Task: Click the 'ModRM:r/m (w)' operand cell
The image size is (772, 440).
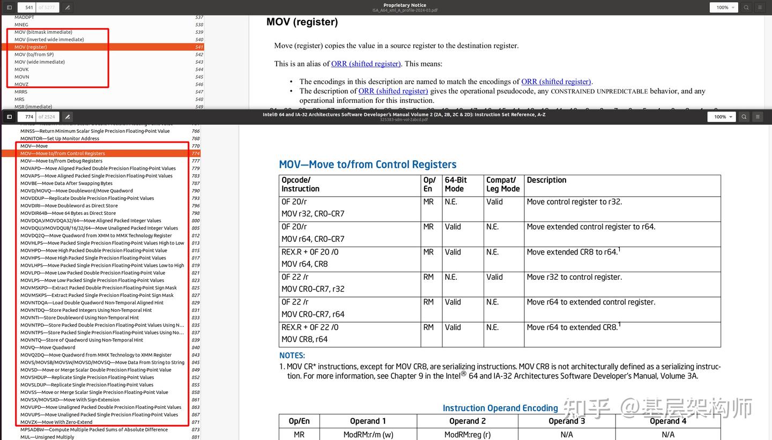Action: coord(368,435)
